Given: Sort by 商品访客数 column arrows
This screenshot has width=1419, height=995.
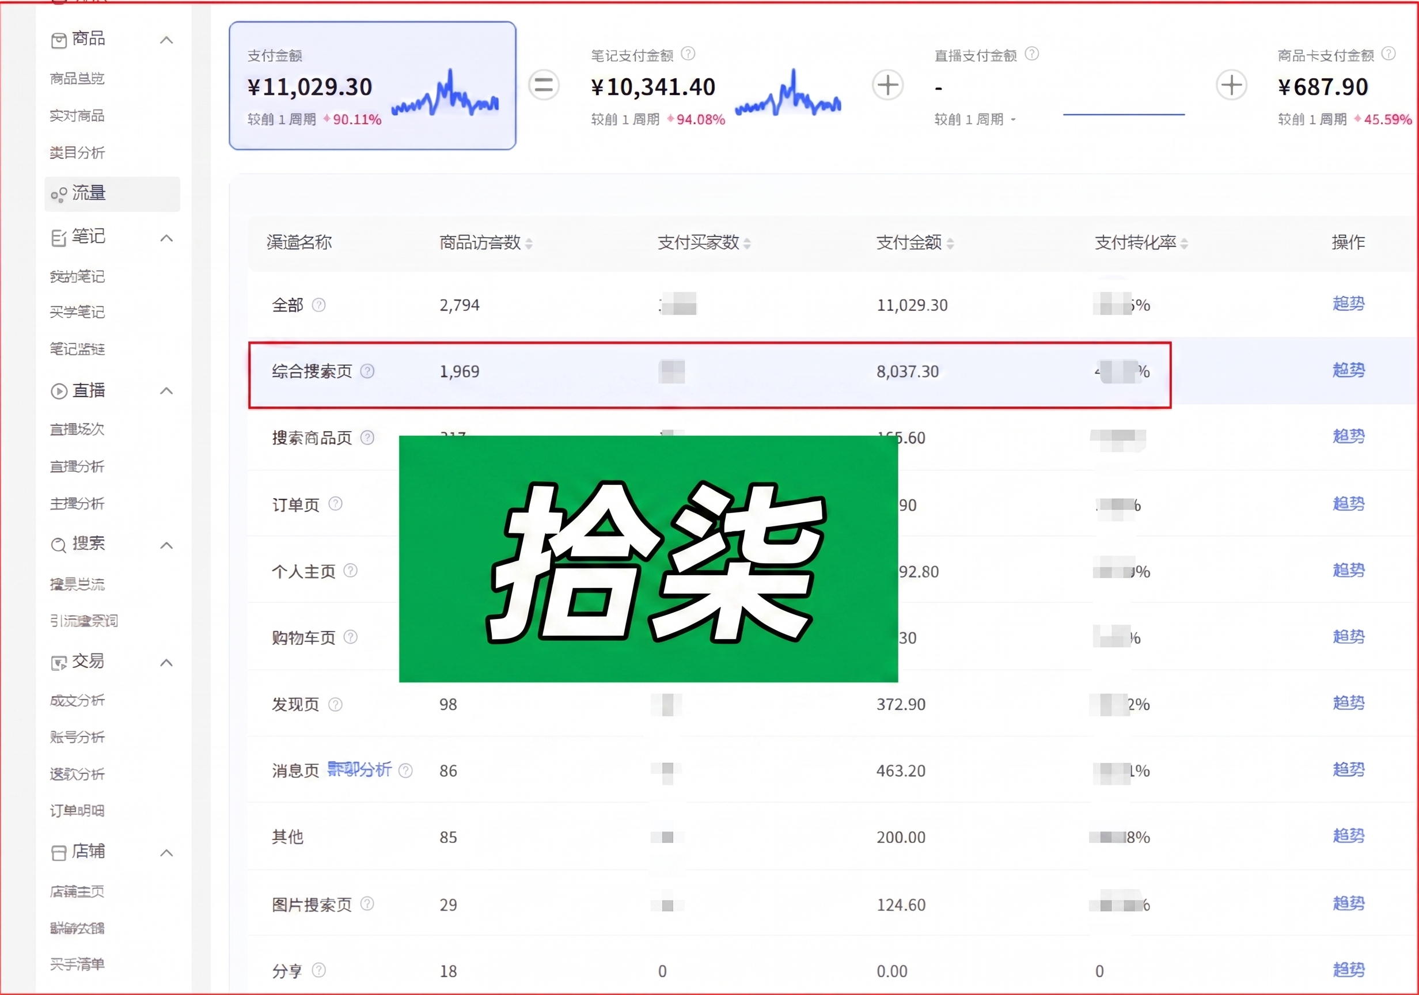Looking at the screenshot, I should click(529, 244).
